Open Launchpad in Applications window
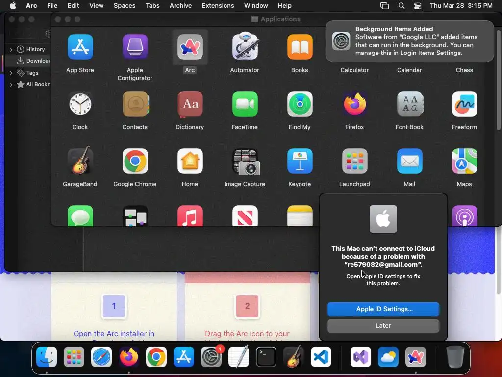This screenshot has height=377, width=502. (355, 161)
